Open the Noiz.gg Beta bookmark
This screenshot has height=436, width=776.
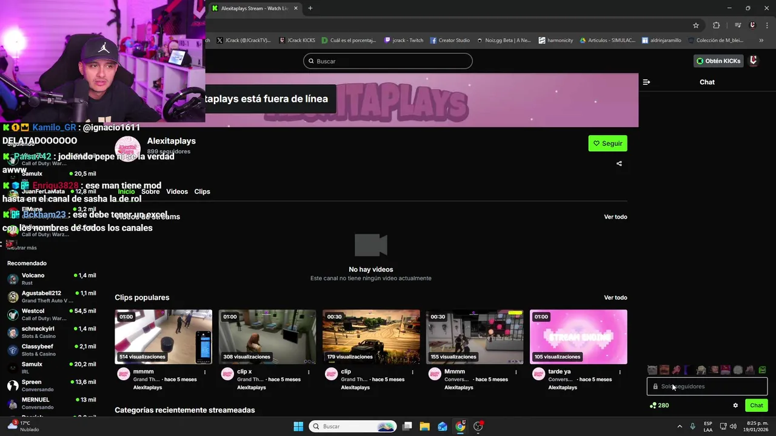tap(504, 41)
